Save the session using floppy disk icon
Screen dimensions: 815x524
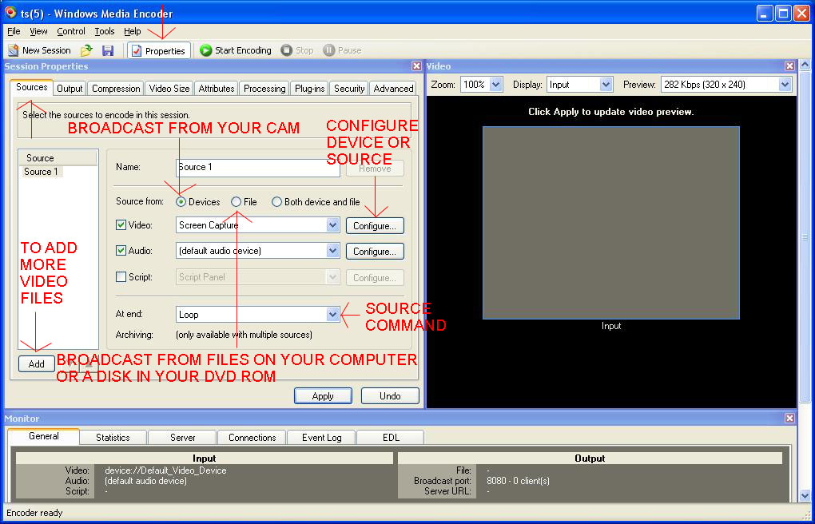(108, 50)
